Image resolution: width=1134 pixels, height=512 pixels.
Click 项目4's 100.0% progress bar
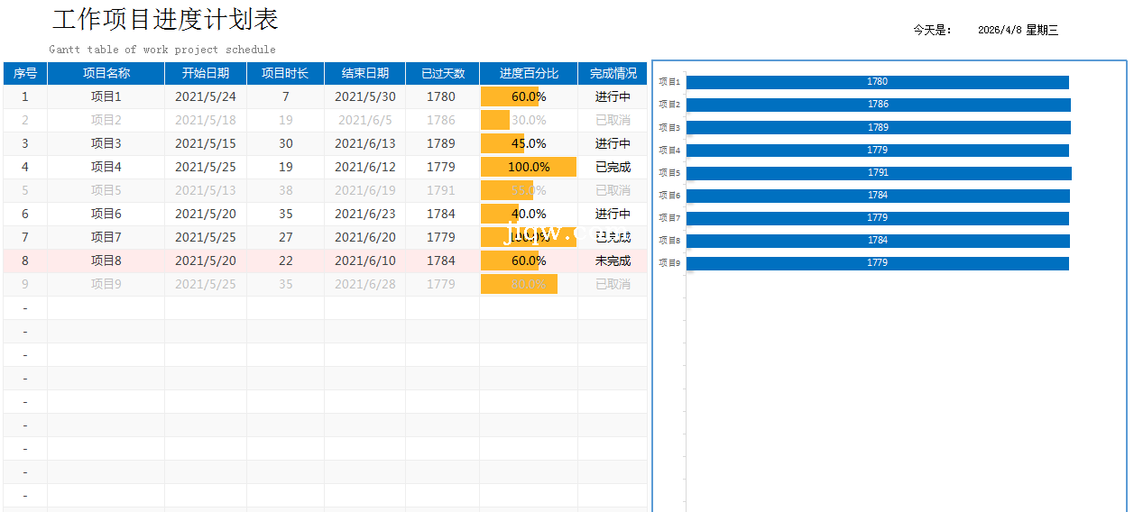pyautogui.click(x=529, y=167)
